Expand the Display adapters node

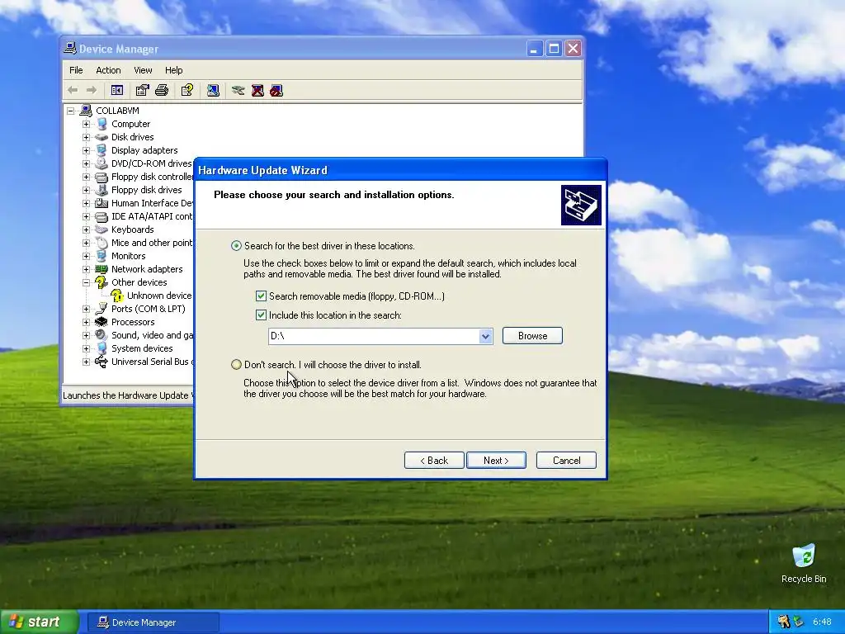pos(86,150)
